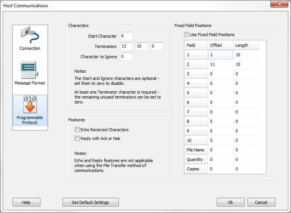Select the Length cell for field 2
This screenshot has width=291, height=213.
tap(246, 64)
